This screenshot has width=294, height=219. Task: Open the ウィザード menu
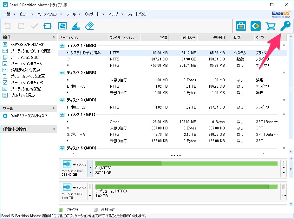(x=95, y=14)
